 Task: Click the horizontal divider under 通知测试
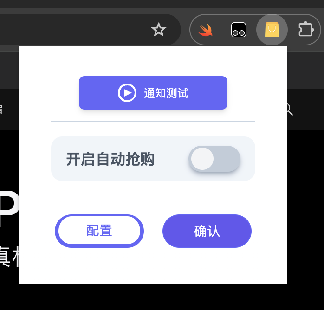(153, 121)
